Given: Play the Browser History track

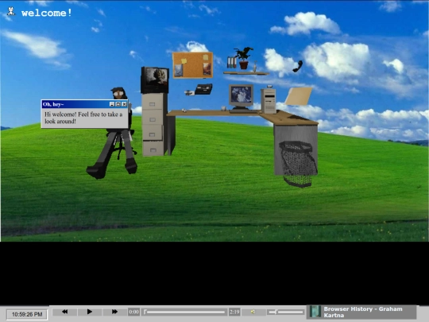Looking at the screenshot, I should coord(90,312).
